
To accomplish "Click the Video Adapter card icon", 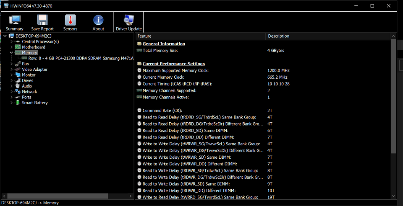I will 18,70.
